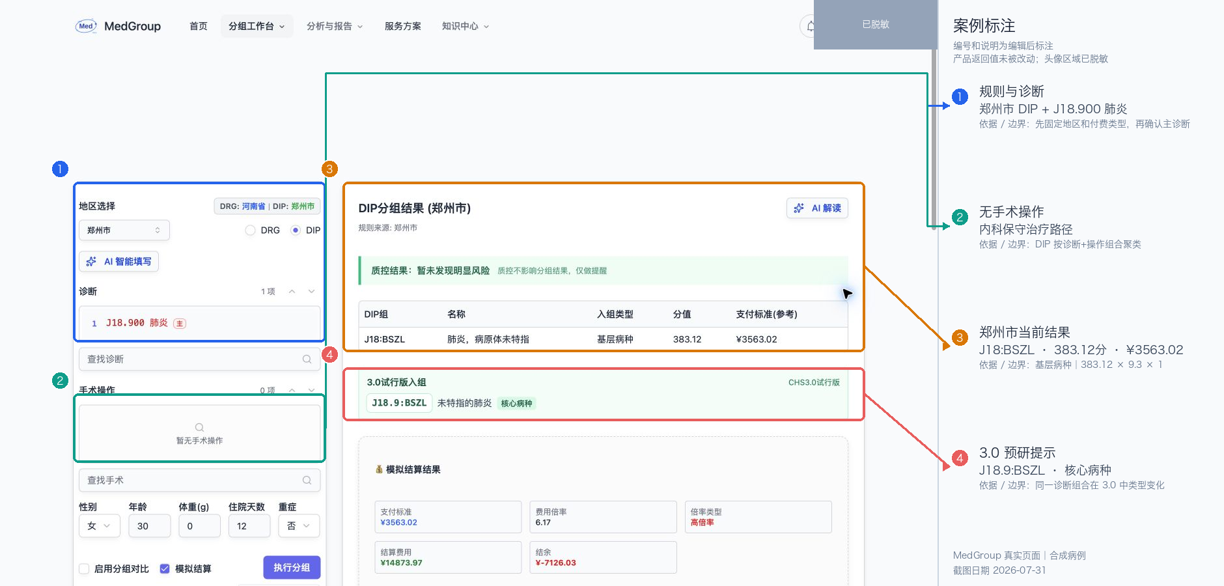Click the 核心病种 tag
The height and width of the screenshot is (586, 1224).
[516, 404]
